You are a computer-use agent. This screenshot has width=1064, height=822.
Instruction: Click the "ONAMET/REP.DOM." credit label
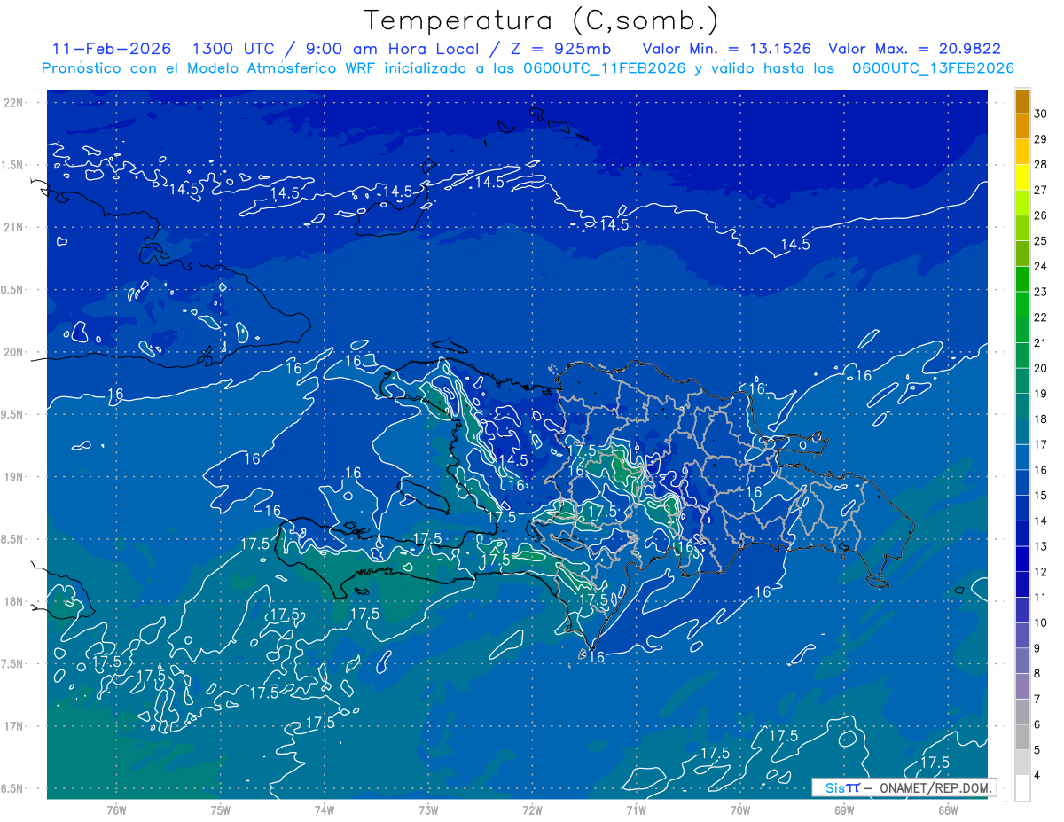(935, 787)
